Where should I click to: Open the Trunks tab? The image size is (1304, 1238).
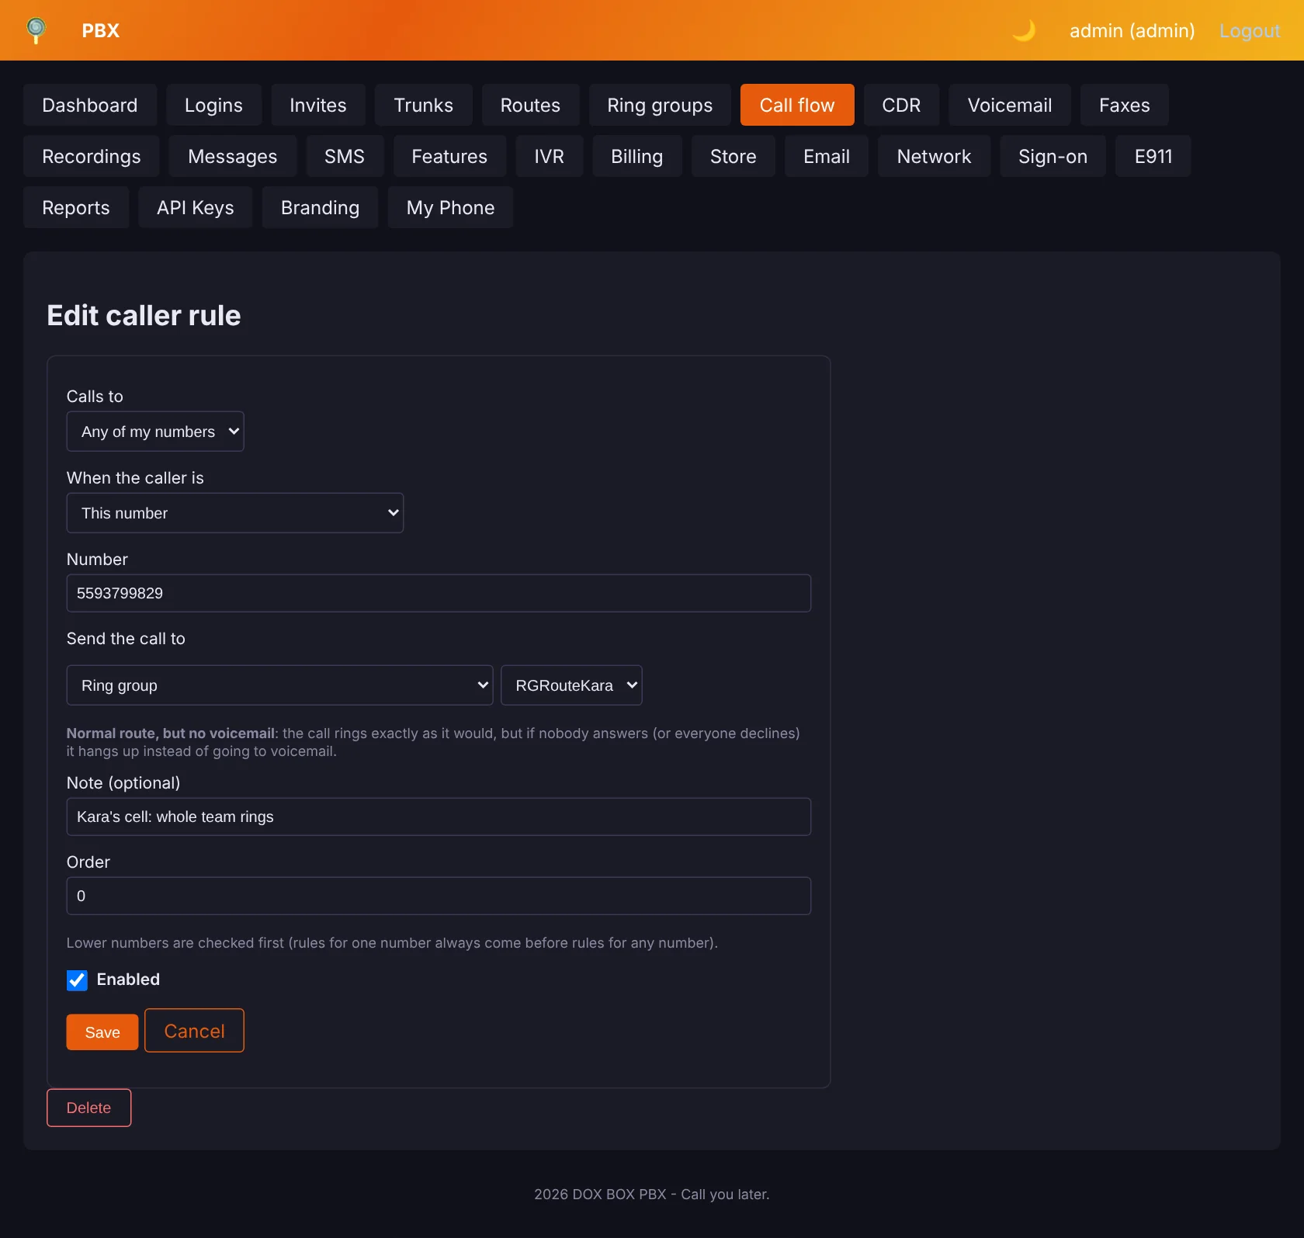(424, 105)
